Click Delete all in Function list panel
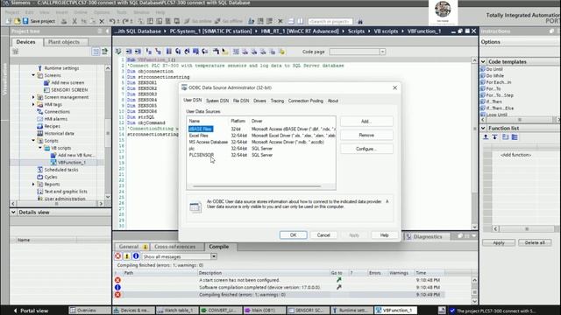Viewport: 561px width, 315px height. point(535,242)
